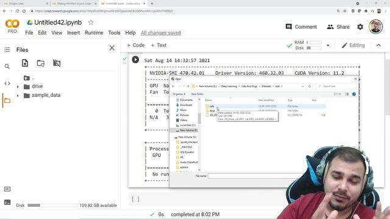Click the Disk available usage bar
The width and height of the screenshot is (390, 219).
coord(52,206)
